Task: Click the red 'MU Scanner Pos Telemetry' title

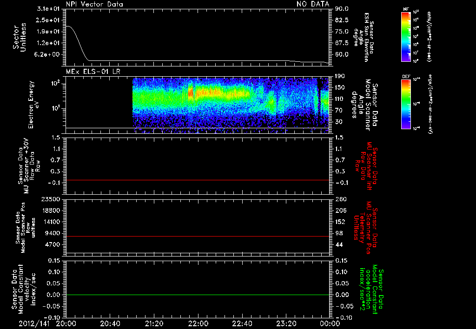Action: (x=365, y=228)
